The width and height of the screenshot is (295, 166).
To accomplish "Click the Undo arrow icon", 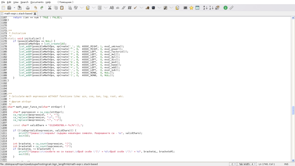I will click(x=36, y=8).
